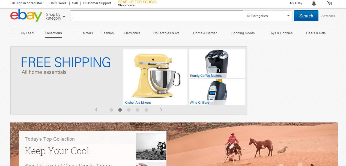346x166 pixels.
Task: Open the Collections tab
Action: (x=53, y=33)
